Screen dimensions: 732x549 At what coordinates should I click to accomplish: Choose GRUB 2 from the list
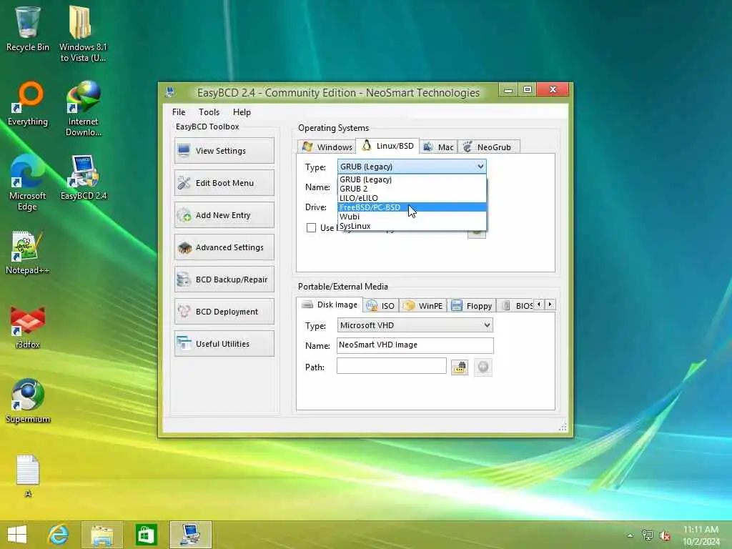[x=412, y=189]
